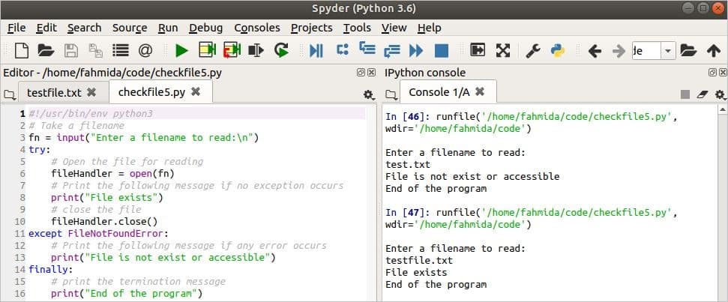Close the checkfile5.py tab
The image size is (728, 302).
[196, 91]
